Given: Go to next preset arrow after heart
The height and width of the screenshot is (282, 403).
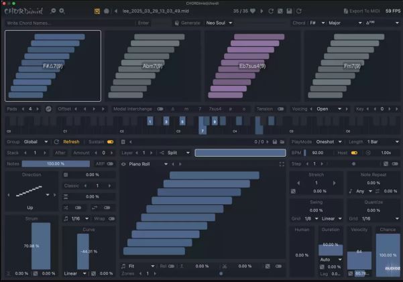Looking at the screenshot, I should coord(262,11).
